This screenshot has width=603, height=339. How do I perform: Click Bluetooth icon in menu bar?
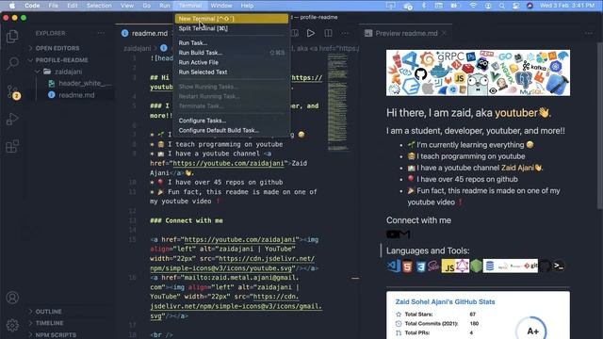(424, 6)
